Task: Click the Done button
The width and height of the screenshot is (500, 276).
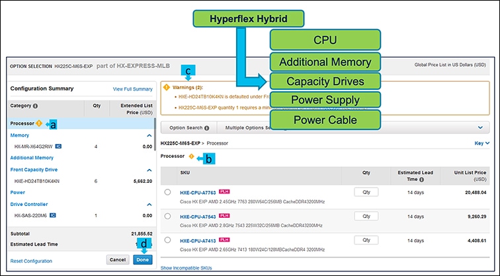Action: coord(142,259)
